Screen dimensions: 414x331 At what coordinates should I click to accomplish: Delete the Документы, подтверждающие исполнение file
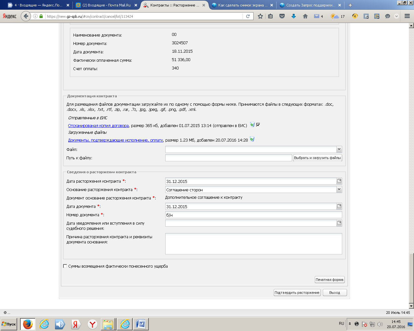pyautogui.click(x=252, y=139)
